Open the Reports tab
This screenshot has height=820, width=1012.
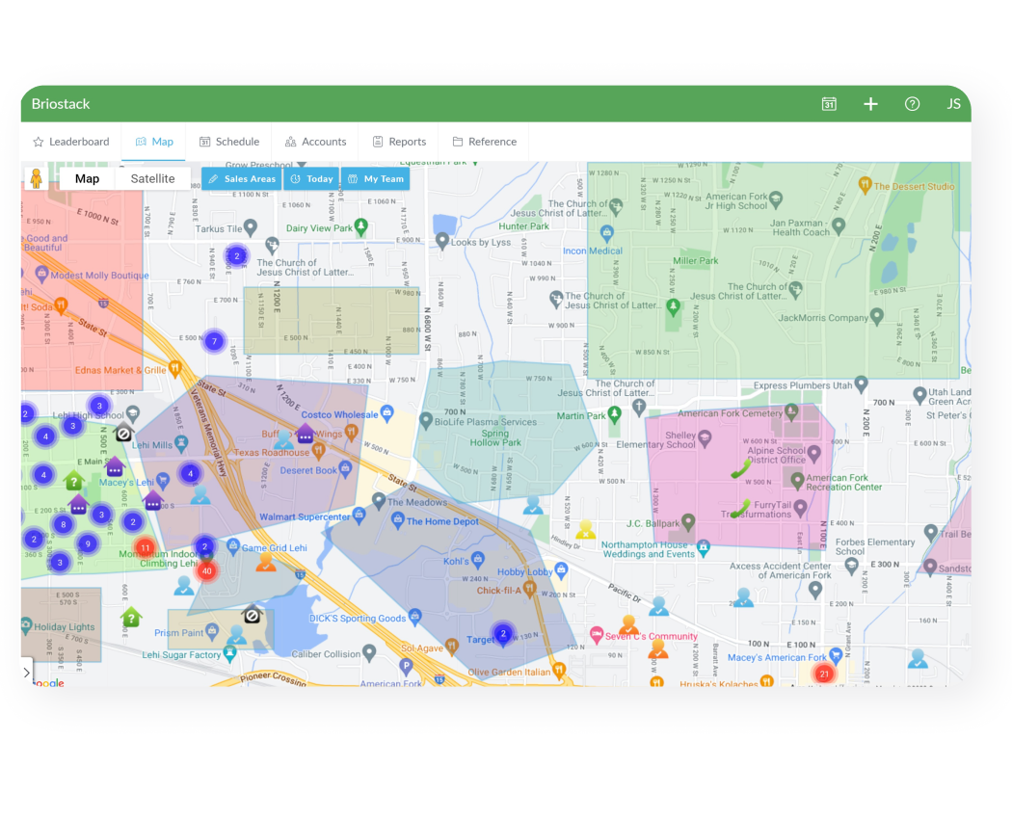click(399, 142)
